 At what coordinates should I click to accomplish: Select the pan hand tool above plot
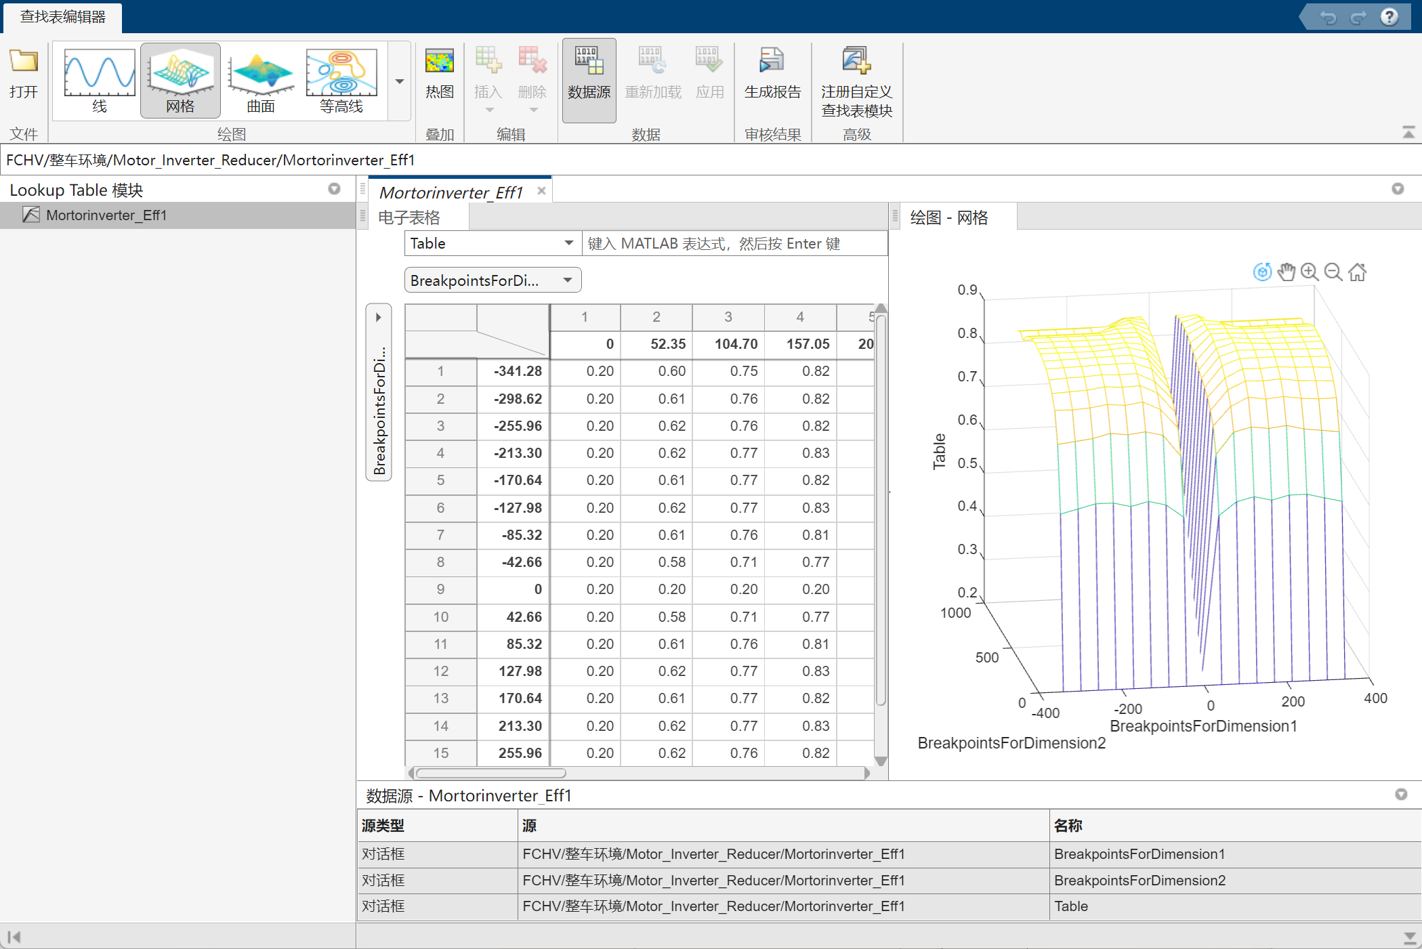point(1286,272)
